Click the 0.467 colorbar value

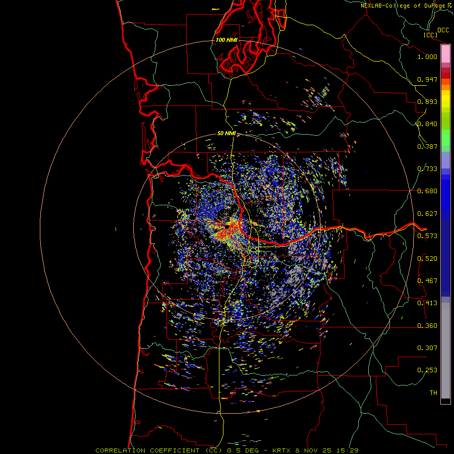(427, 281)
